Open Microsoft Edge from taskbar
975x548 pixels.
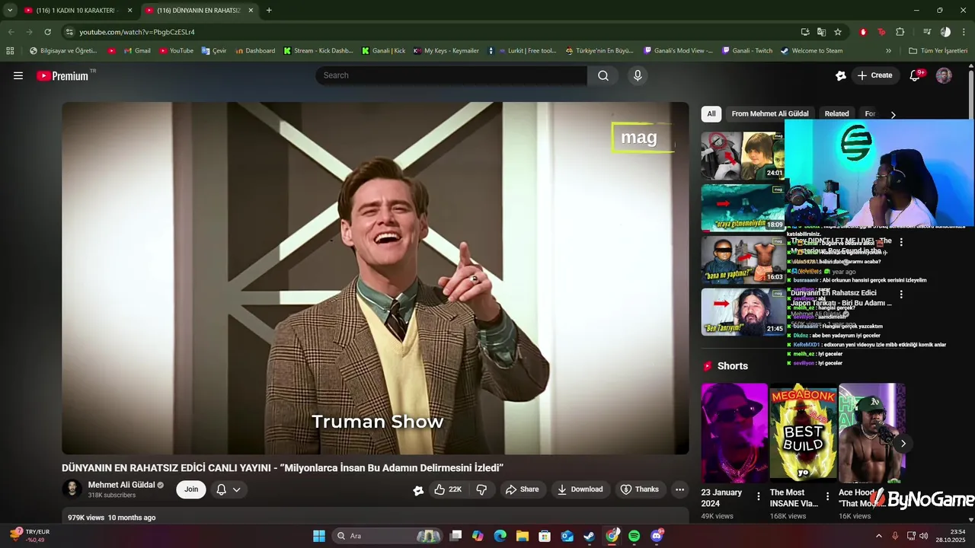click(x=500, y=536)
